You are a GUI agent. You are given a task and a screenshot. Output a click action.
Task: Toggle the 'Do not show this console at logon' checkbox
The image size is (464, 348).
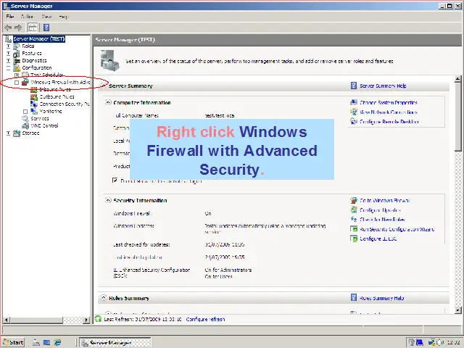point(115,181)
